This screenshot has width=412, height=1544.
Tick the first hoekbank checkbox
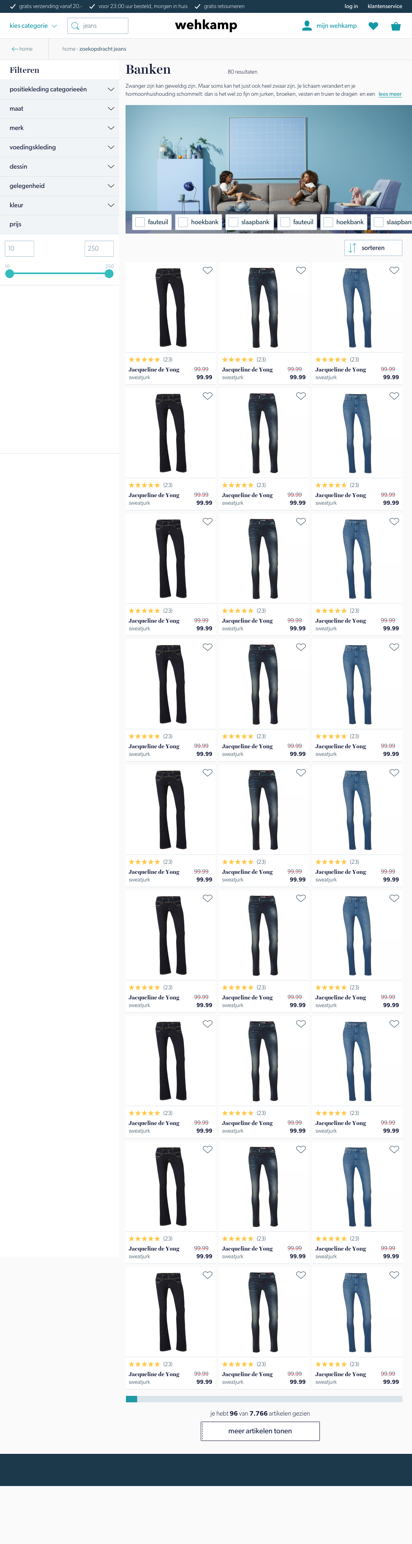click(x=183, y=222)
